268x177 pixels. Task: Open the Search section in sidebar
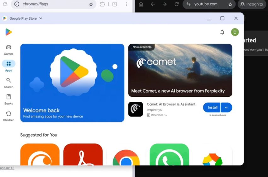pos(9,83)
